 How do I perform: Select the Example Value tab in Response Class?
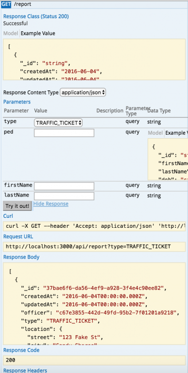(x=38, y=33)
